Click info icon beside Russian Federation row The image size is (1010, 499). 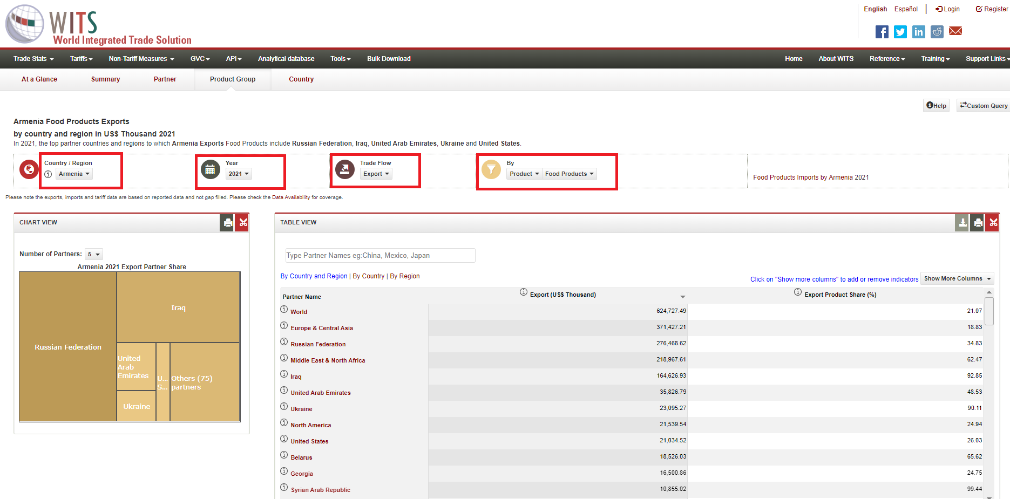click(284, 342)
